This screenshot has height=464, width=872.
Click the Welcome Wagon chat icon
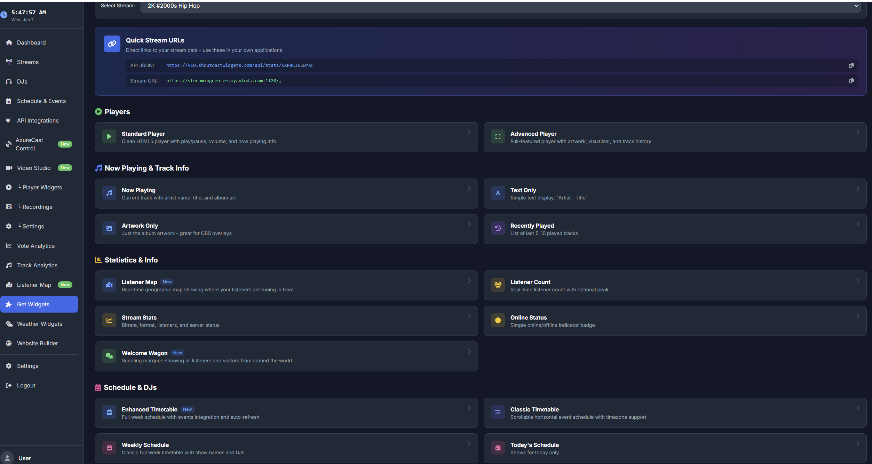click(x=109, y=356)
